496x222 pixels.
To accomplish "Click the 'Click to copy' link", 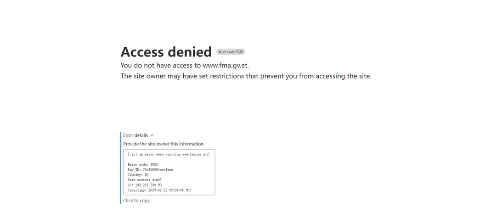I will click(x=136, y=200).
